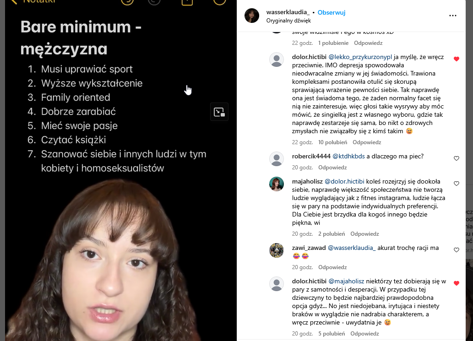Viewport: 473px width, 341px height.
Task: Follow wasserklaudia_ via Obserwuj
Action: [x=331, y=12]
